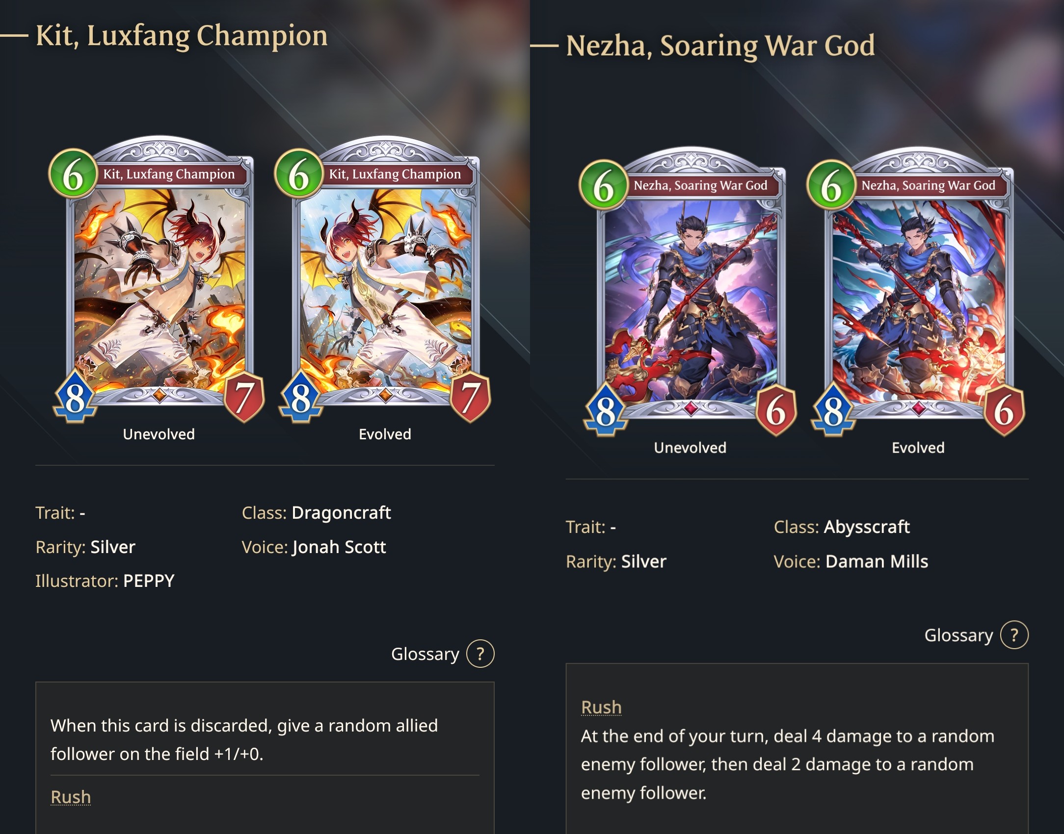Select the Dragoncraft class value
The image size is (1064, 834).
[x=341, y=513]
